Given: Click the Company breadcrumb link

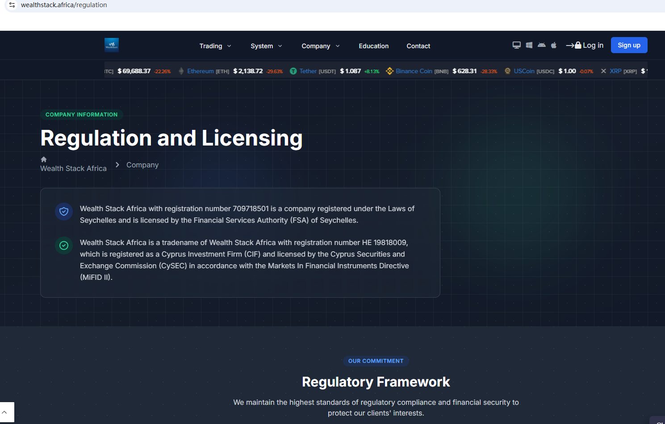Looking at the screenshot, I should 142,165.
